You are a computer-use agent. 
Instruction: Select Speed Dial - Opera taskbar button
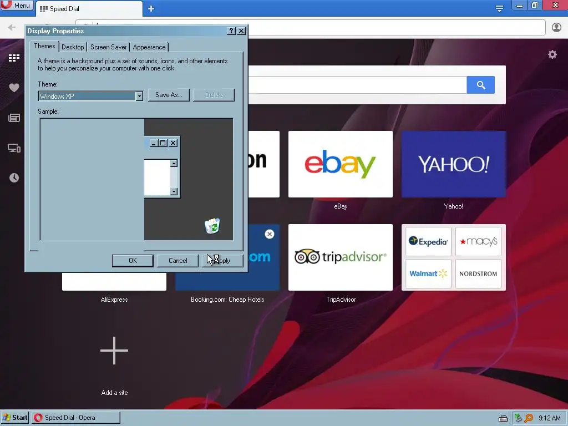click(x=75, y=417)
